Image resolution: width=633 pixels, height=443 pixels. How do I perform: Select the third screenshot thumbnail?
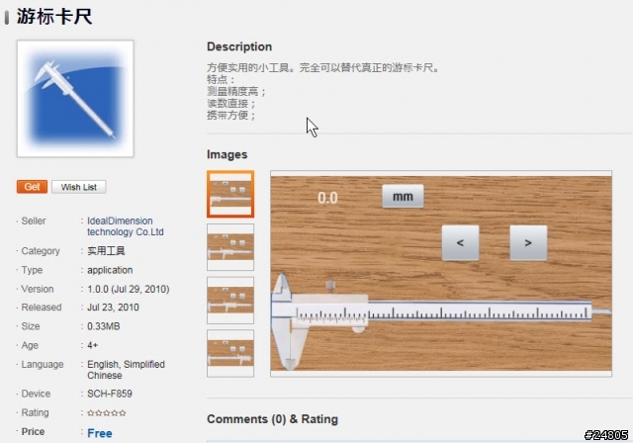[x=230, y=301]
